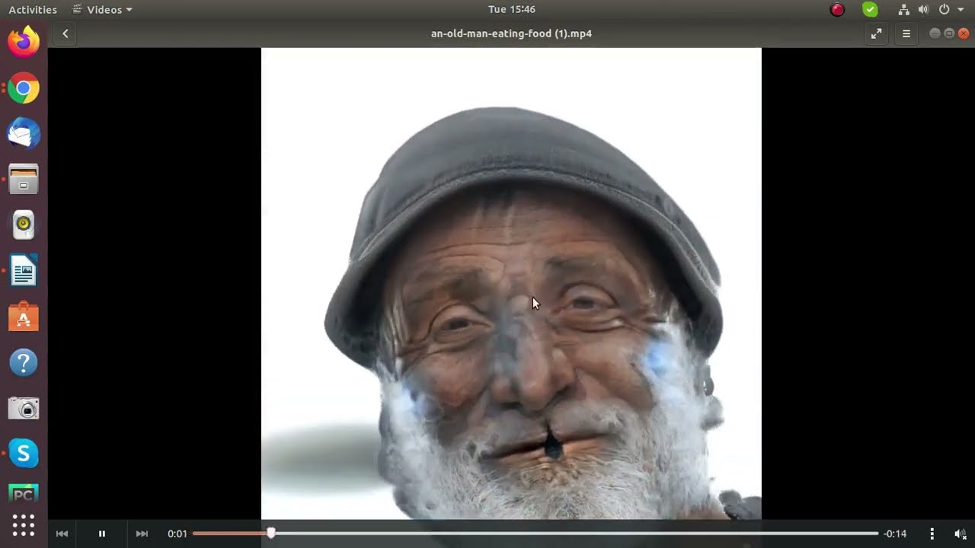The width and height of the screenshot is (975, 548).
Task: Show the applications grid
Action: pyautogui.click(x=24, y=525)
